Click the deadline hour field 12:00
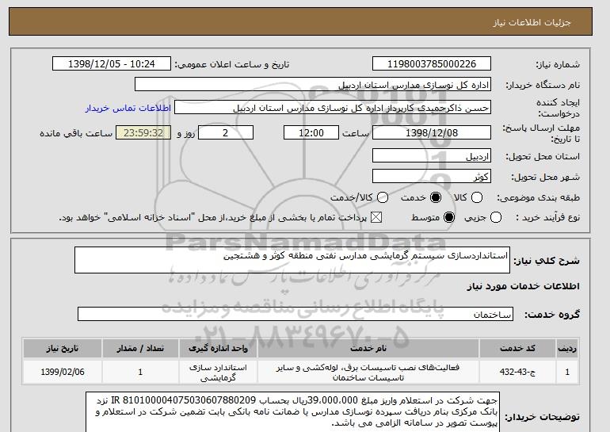Screen dimensions: 610x432 311,132
